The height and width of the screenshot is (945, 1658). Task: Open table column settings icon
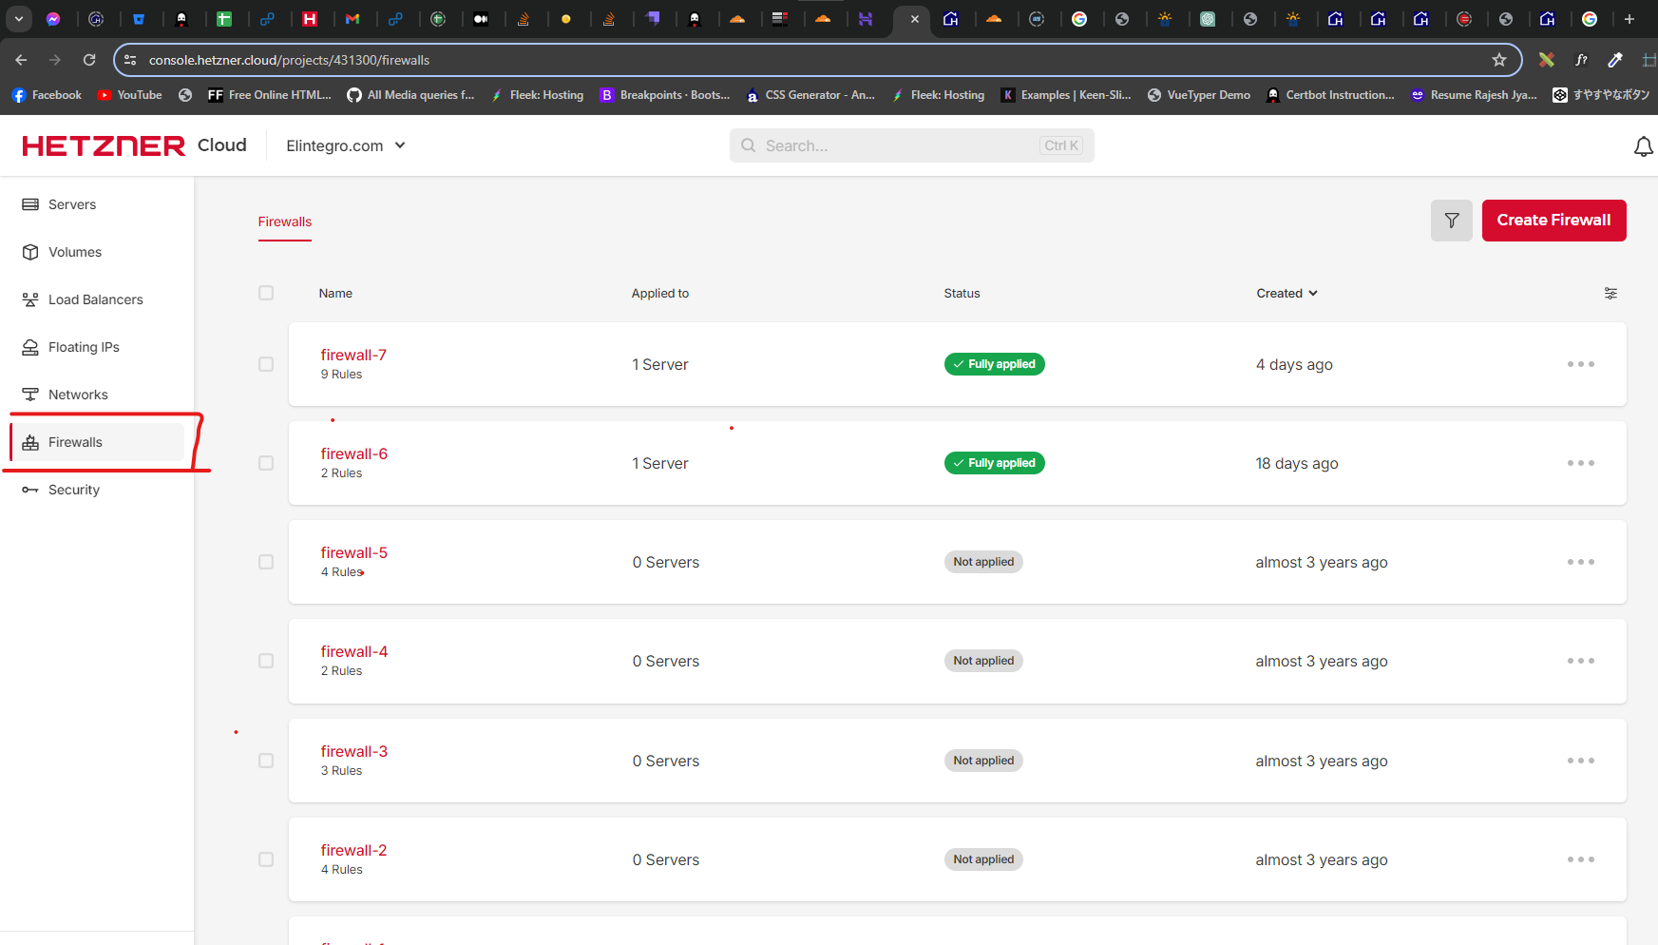point(1610,293)
